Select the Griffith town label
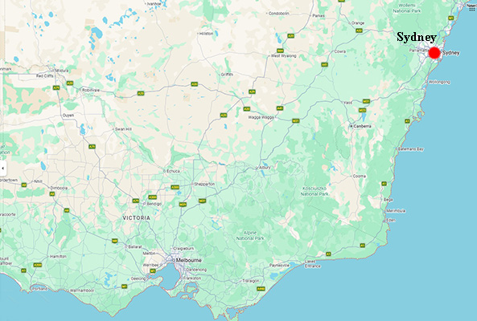 227,75
